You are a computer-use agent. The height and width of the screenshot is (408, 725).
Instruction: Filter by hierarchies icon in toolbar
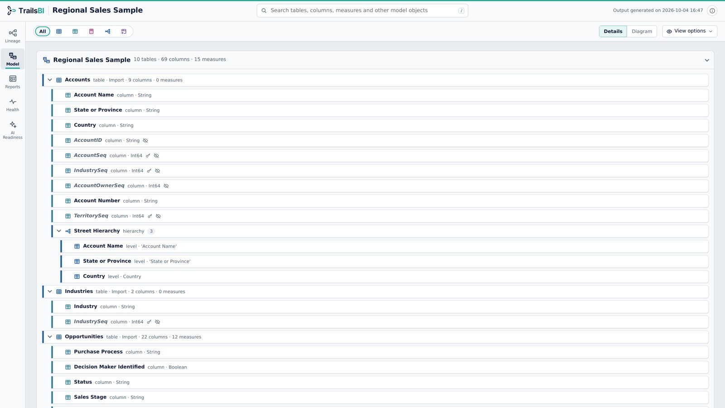pos(108,31)
